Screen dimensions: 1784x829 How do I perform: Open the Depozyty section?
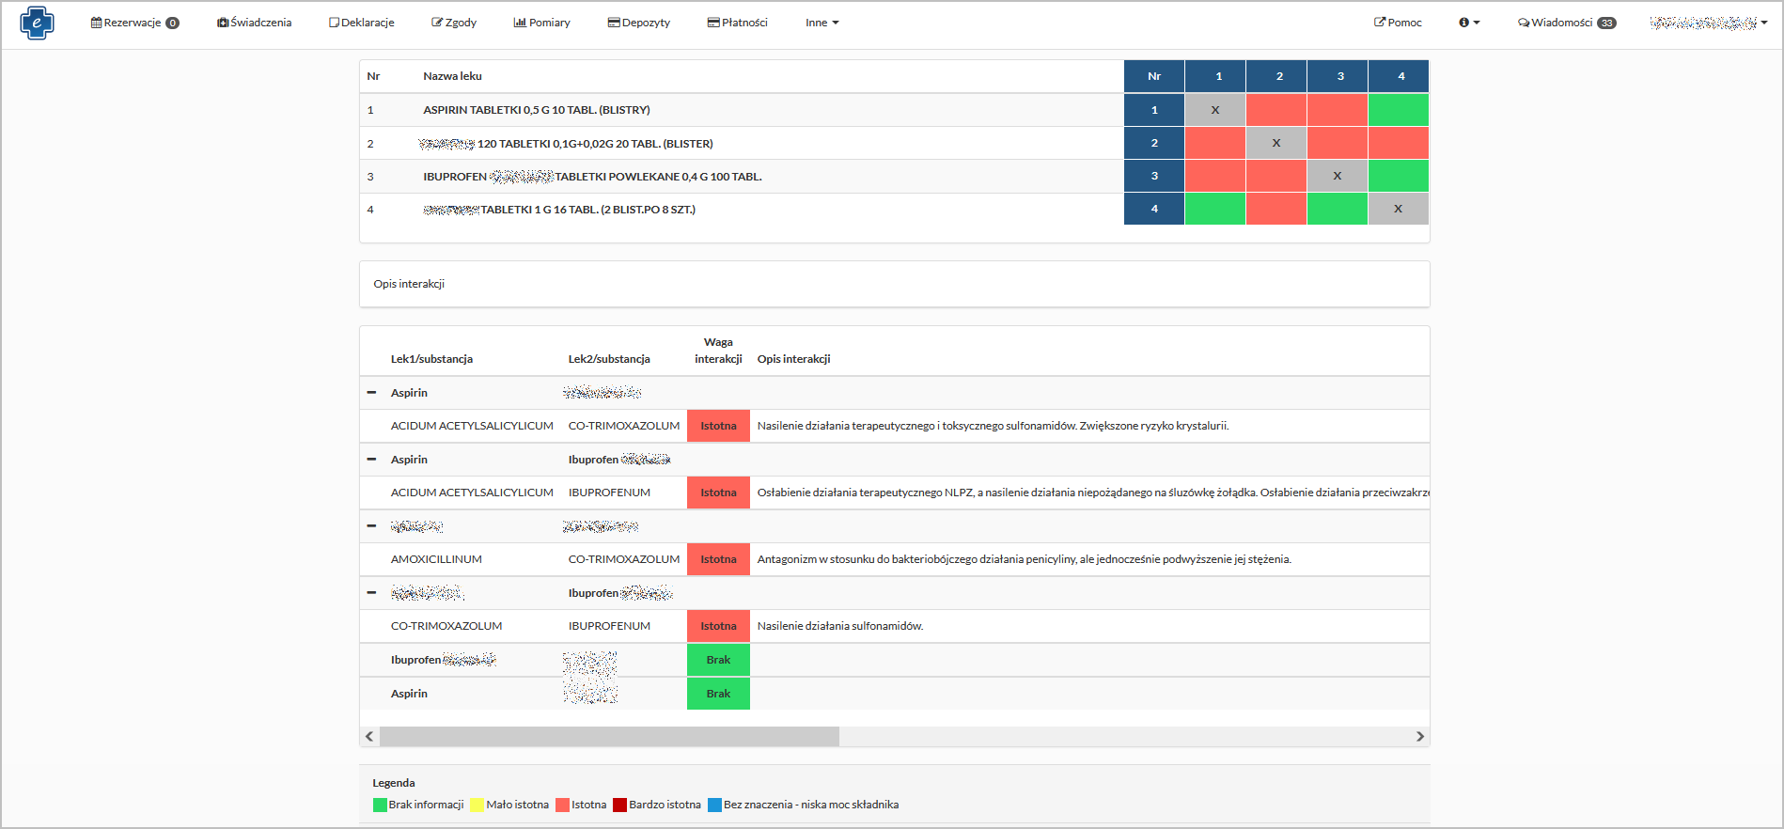[x=639, y=23]
